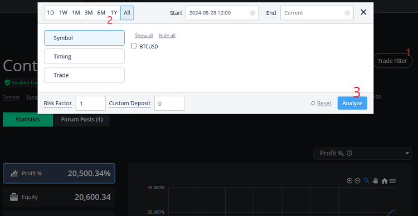Select the 1Y time range

click(x=114, y=13)
